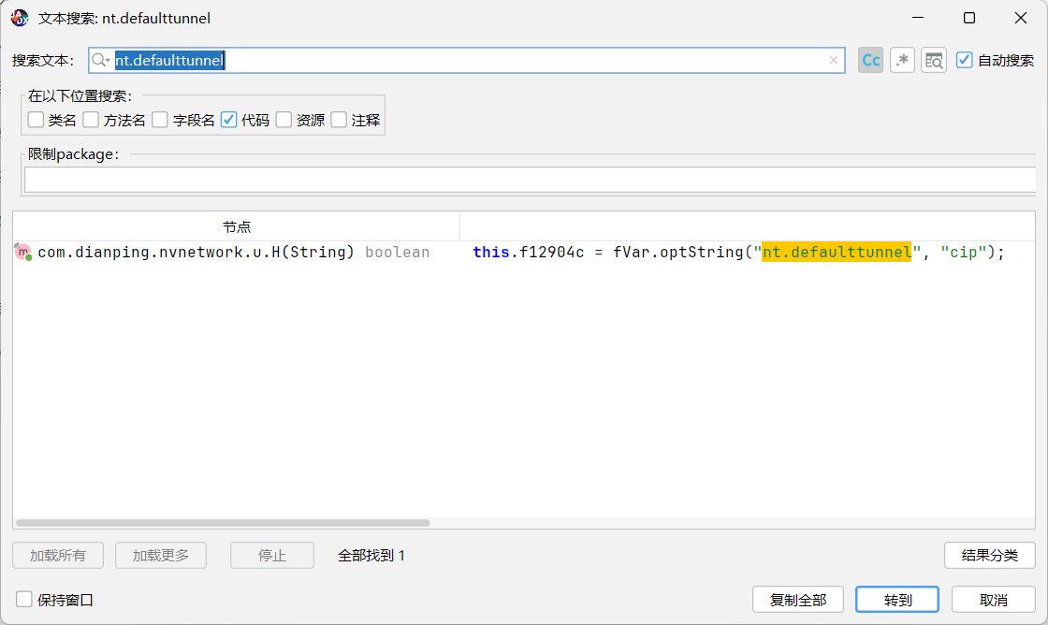Click the 转到 button

tap(897, 600)
